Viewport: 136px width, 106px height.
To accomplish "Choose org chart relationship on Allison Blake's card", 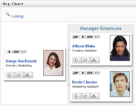I will click(x=90, y=37).
